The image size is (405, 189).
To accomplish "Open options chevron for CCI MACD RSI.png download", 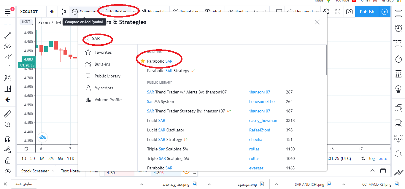I will [344, 184].
